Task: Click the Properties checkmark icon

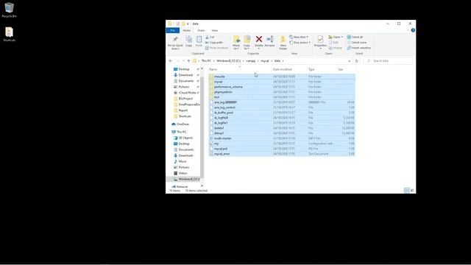Action: [x=320, y=39]
